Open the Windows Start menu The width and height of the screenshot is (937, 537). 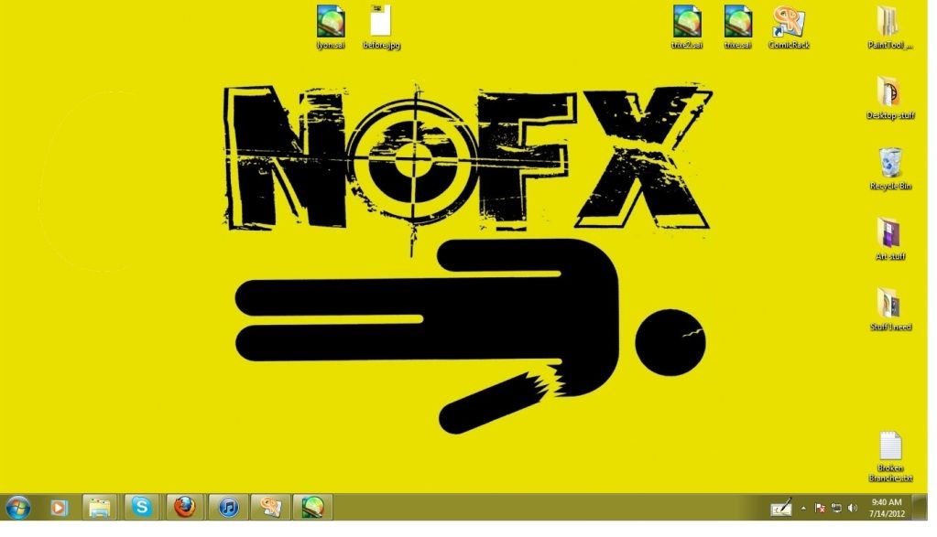(18, 508)
